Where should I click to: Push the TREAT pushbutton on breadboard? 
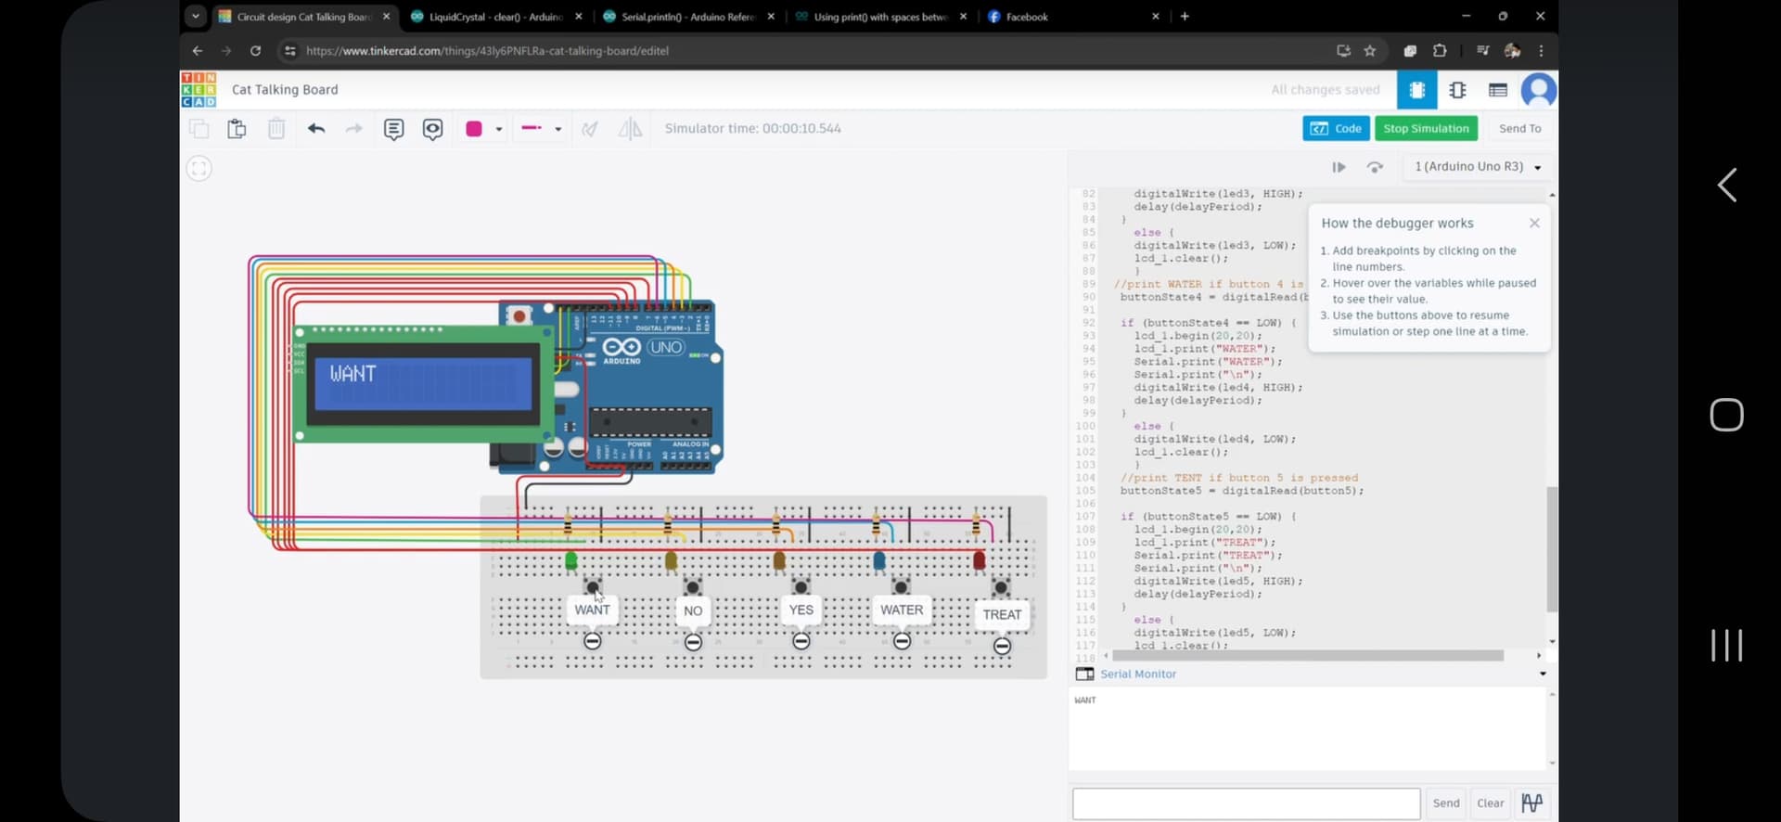coord(1000,587)
